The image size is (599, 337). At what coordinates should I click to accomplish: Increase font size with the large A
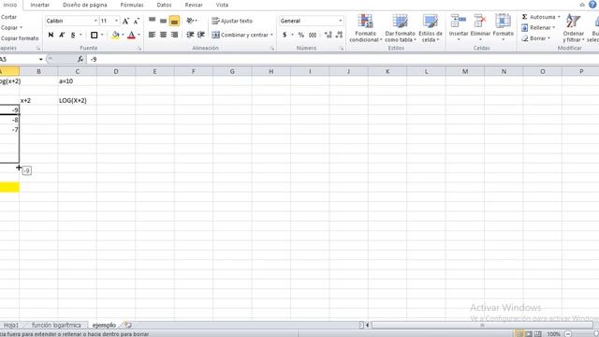point(125,21)
